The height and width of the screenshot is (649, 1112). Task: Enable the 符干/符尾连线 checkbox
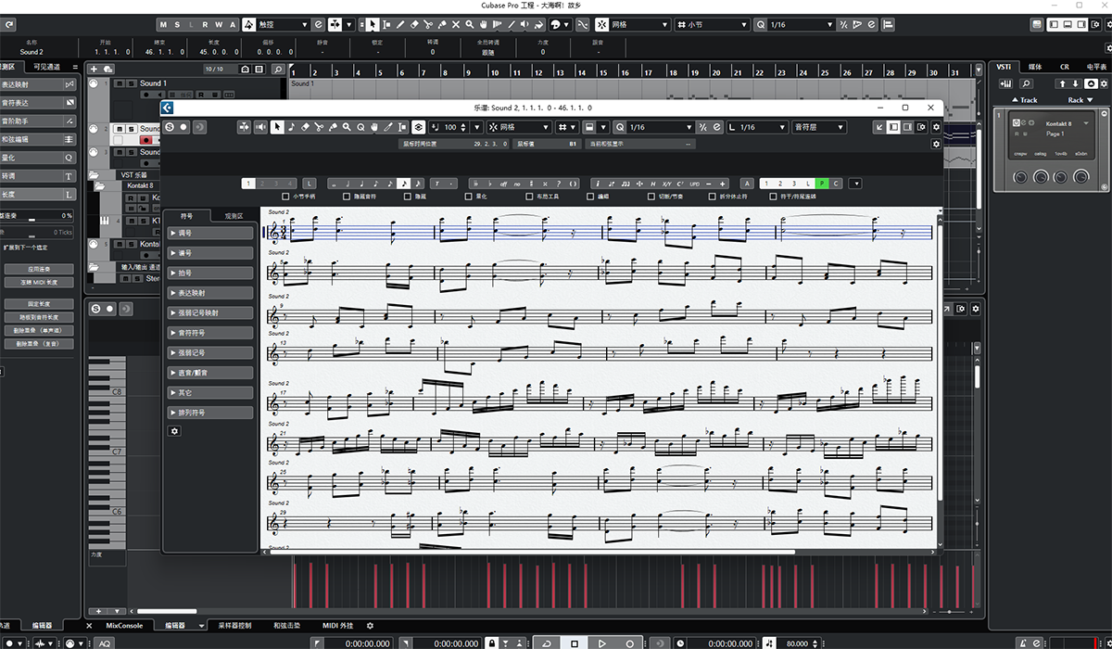[773, 197]
